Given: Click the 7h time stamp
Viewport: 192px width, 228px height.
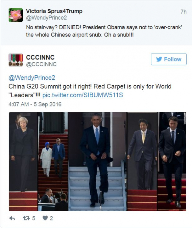Looking at the screenshot, I should (x=184, y=12).
